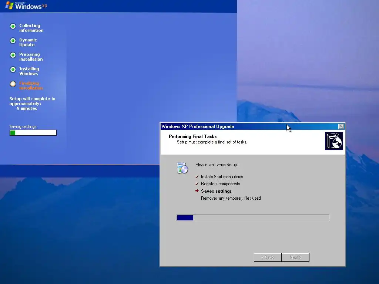The width and height of the screenshot is (379, 284).
Task: Click 'Removes any temporary files used' text
Action: tap(231, 198)
